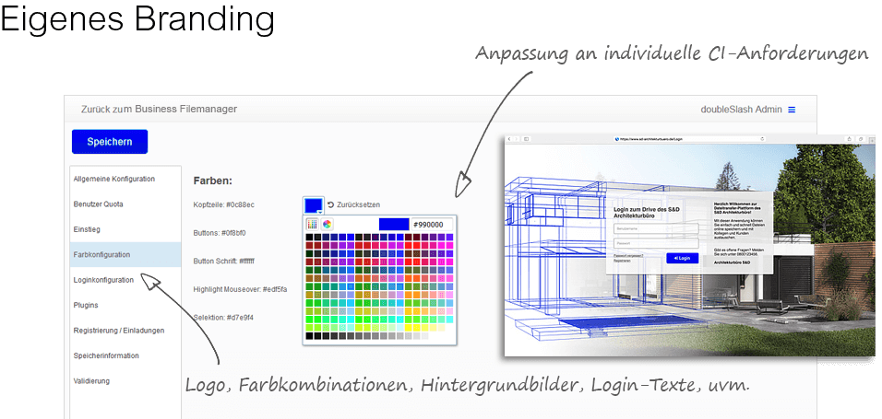Toggle the browser sidebar icon
The width and height of the screenshot is (882, 419).
coord(527,138)
